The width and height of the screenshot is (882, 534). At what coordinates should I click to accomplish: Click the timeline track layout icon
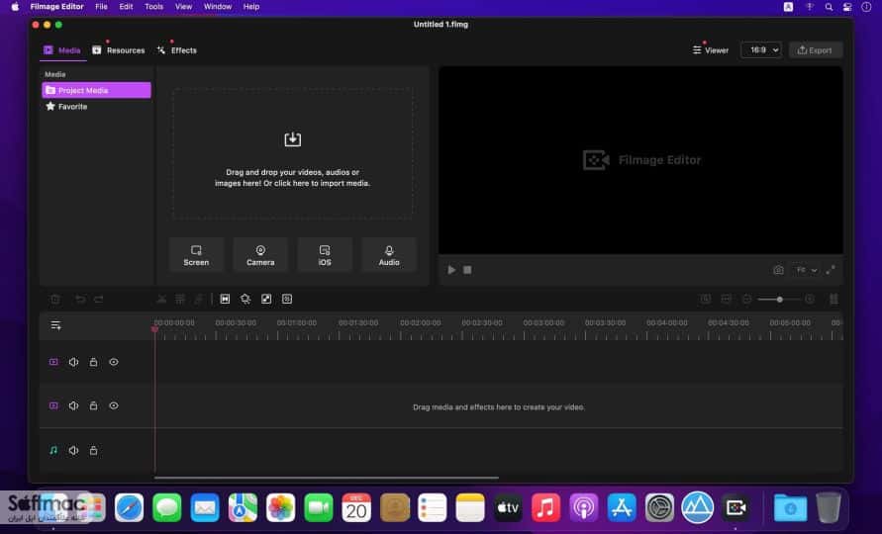(x=833, y=299)
